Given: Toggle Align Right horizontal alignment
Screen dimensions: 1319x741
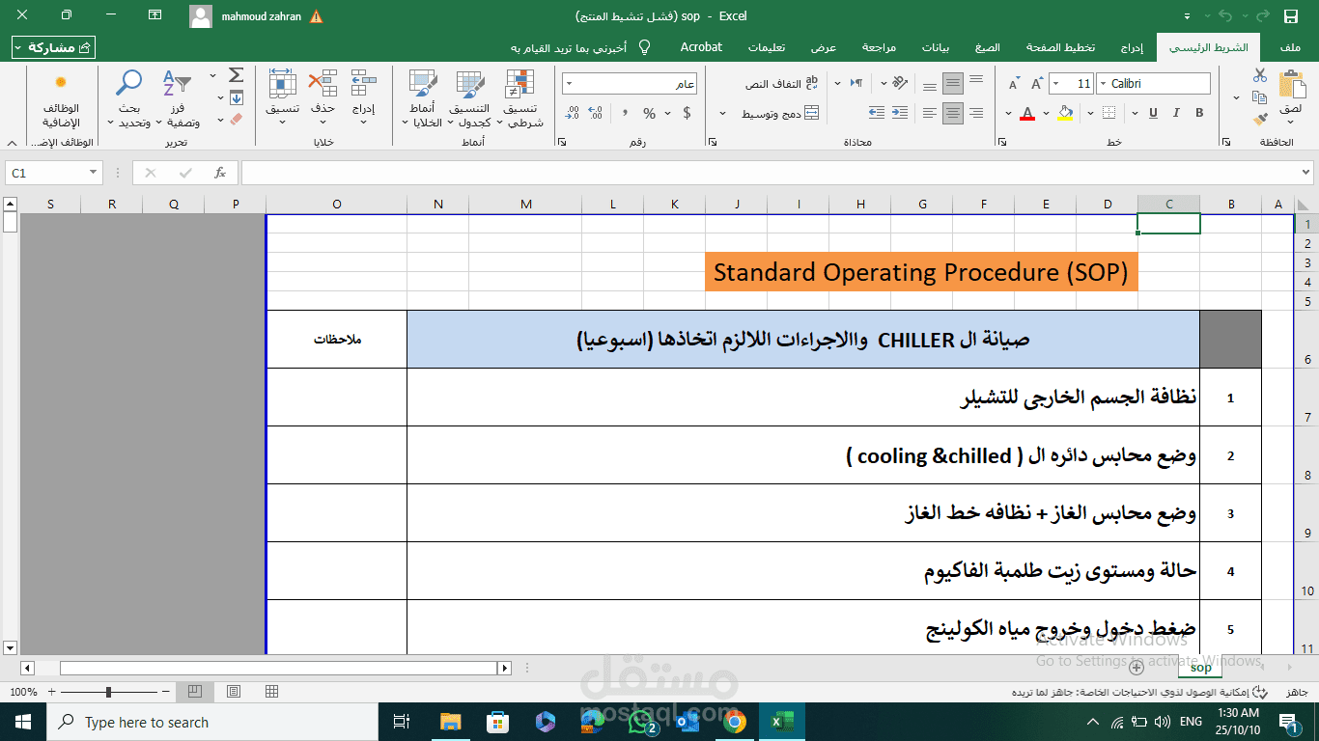Looking at the screenshot, I should click(976, 113).
